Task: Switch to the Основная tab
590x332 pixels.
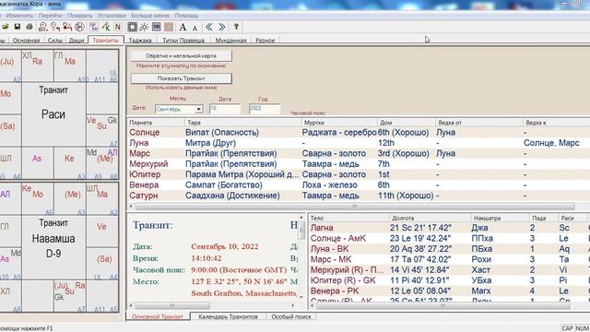Action: [x=27, y=41]
